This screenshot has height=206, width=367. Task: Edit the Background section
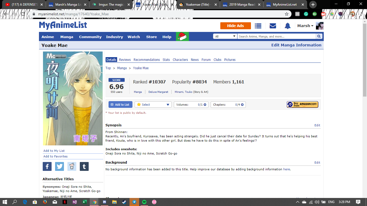coord(317,163)
